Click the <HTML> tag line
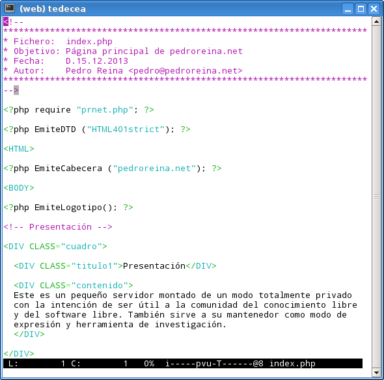Screen dimensions: 384x380 pos(19,149)
